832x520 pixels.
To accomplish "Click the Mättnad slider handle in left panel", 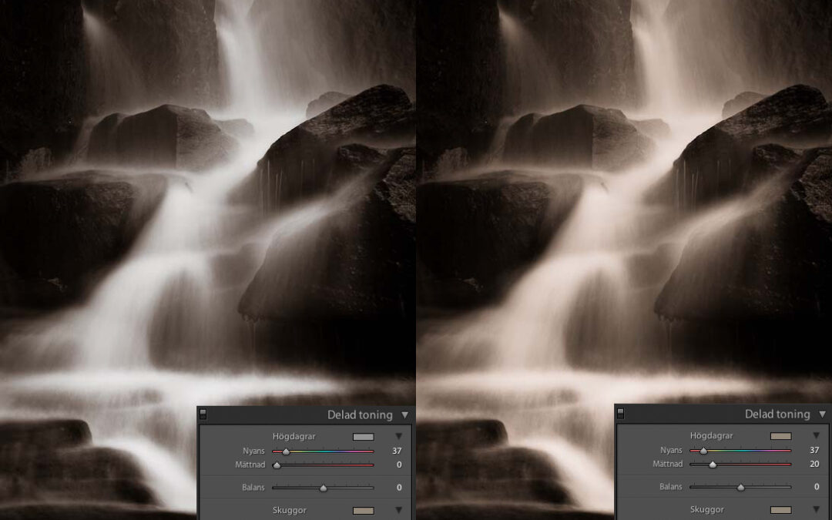I will click(x=277, y=465).
